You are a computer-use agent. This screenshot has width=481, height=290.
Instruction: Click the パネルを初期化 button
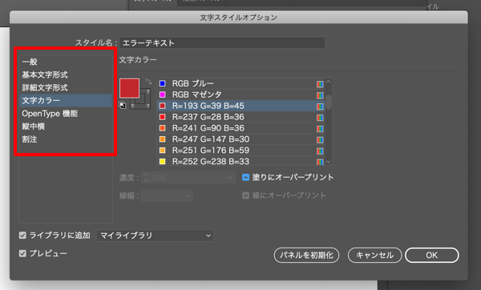pos(306,255)
